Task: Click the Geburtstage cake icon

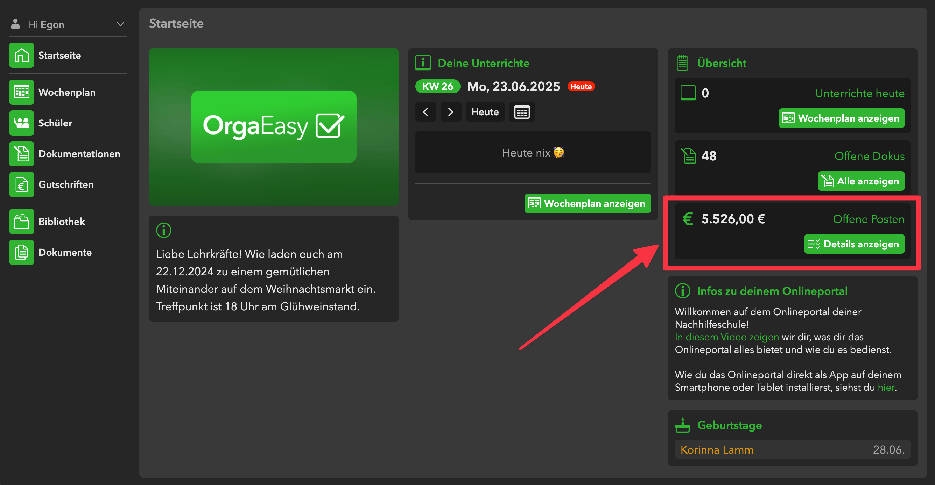Action: 682,425
